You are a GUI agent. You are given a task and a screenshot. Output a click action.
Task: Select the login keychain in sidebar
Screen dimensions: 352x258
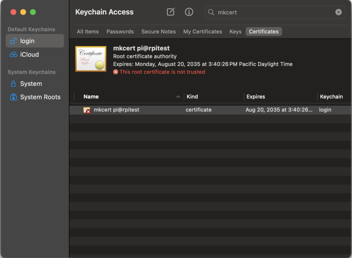pos(35,41)
